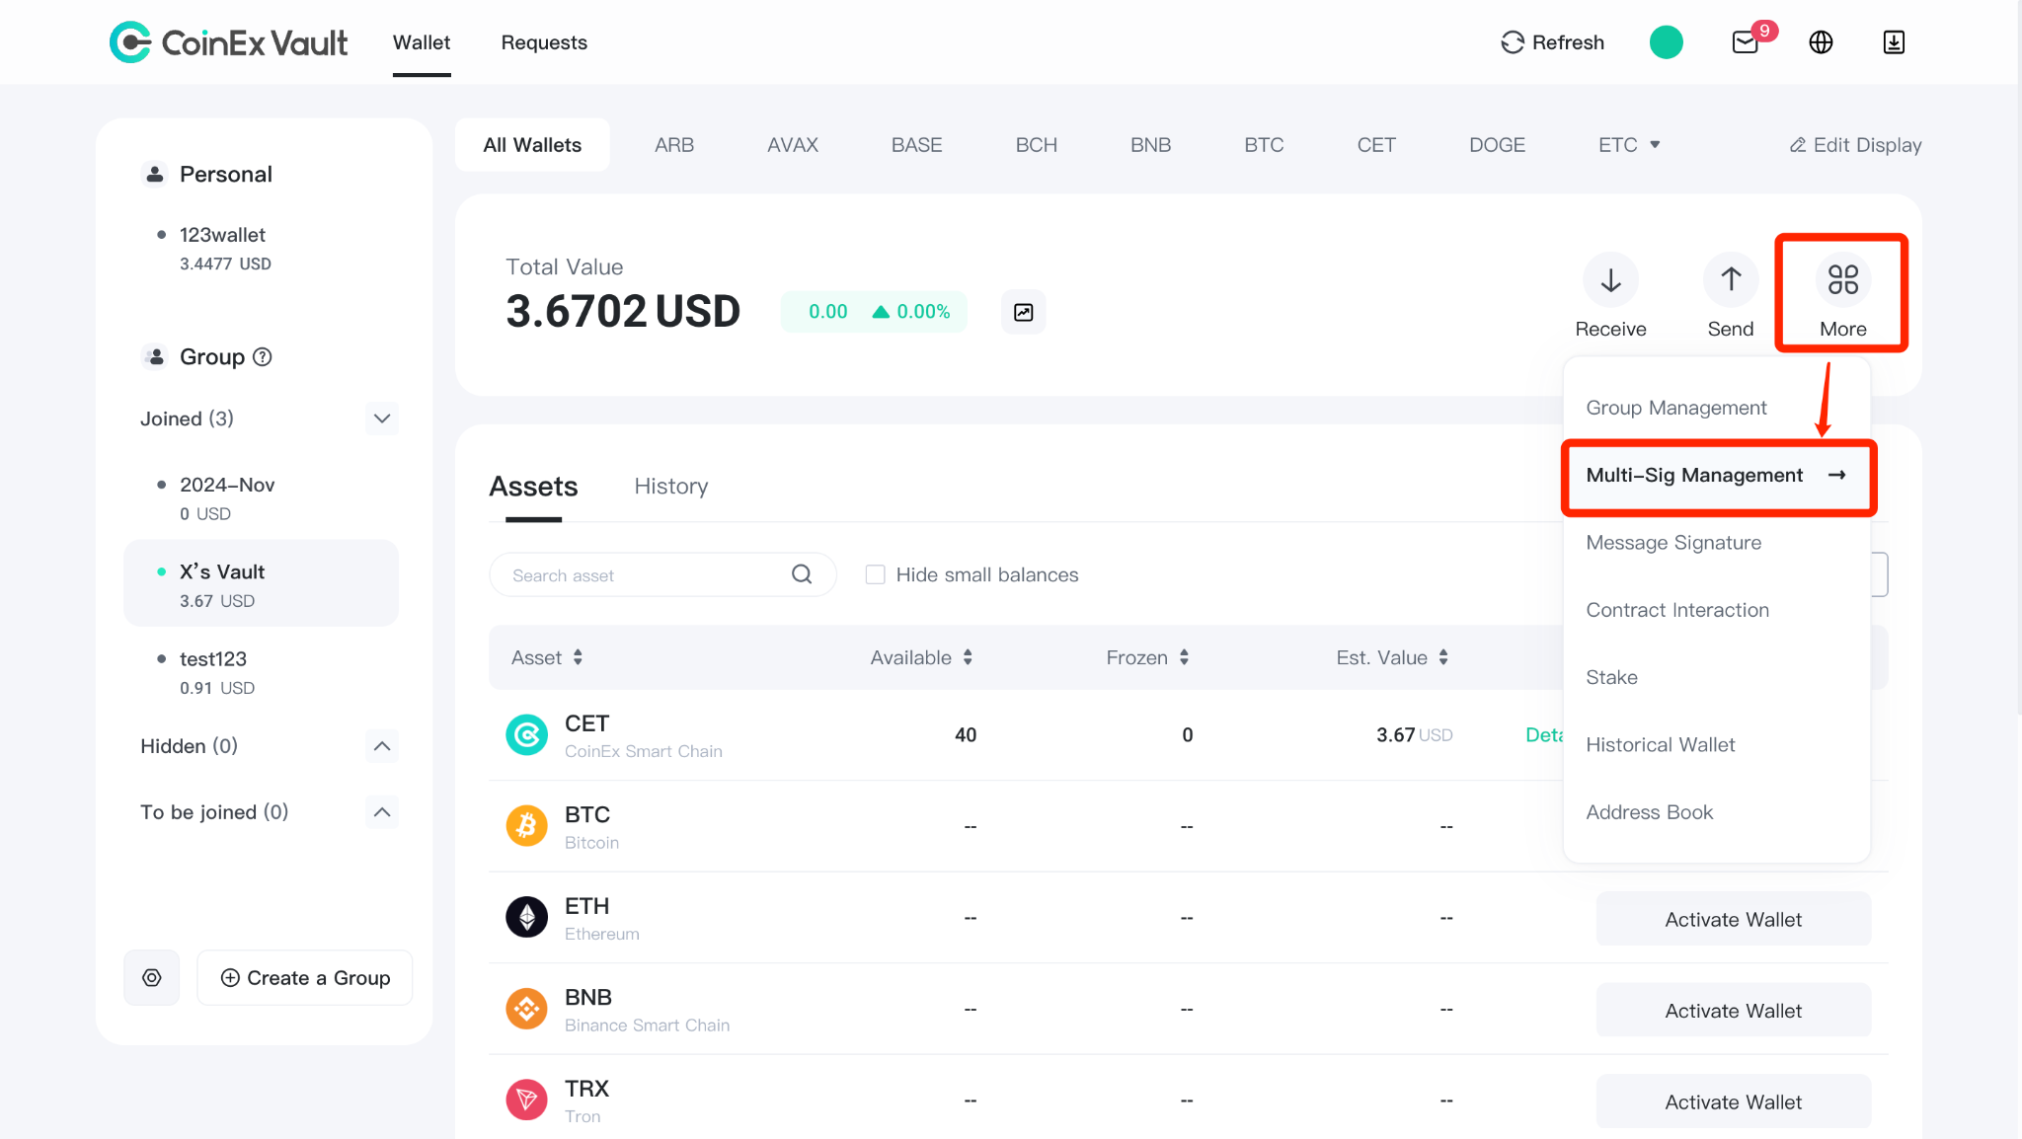Image resolution: width=2022 pixels, height=1139 pixels.
Task: Select the BCH chain tab
Action: pyautogui.click(x=1037, y=145)
